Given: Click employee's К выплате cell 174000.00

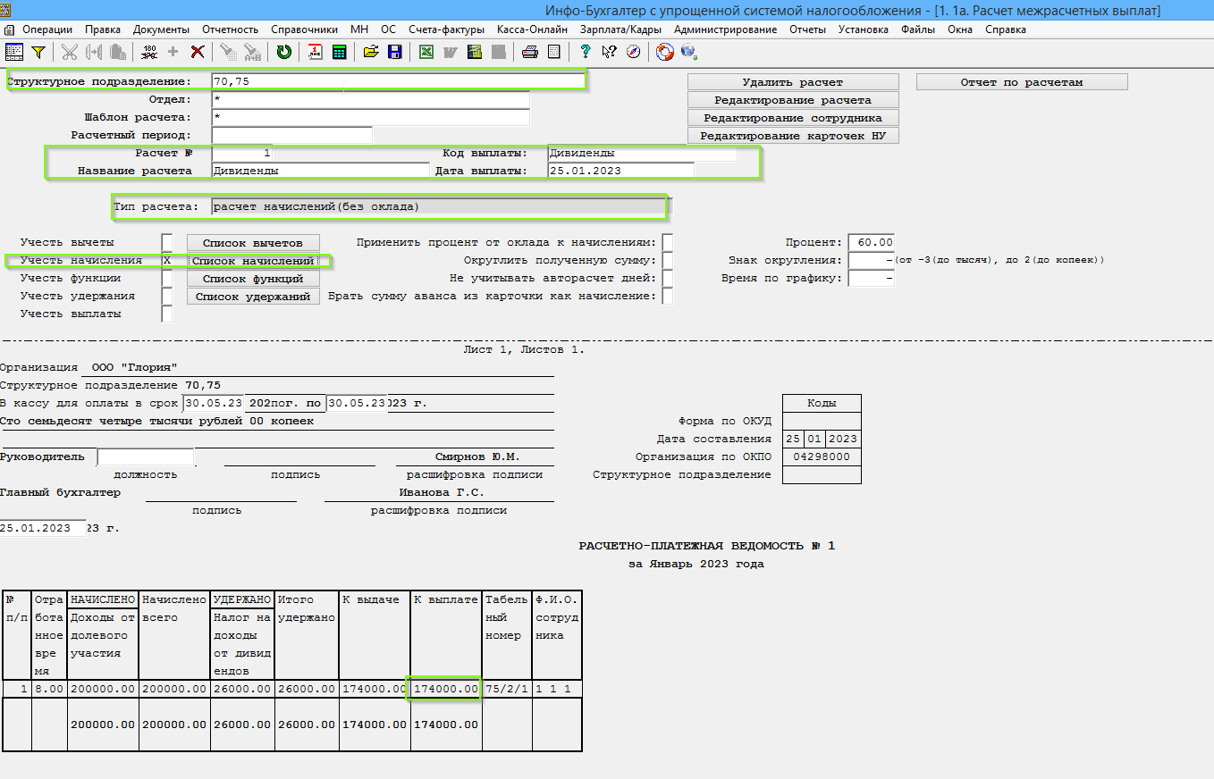Looking at the screenshot, I should 444,689.
